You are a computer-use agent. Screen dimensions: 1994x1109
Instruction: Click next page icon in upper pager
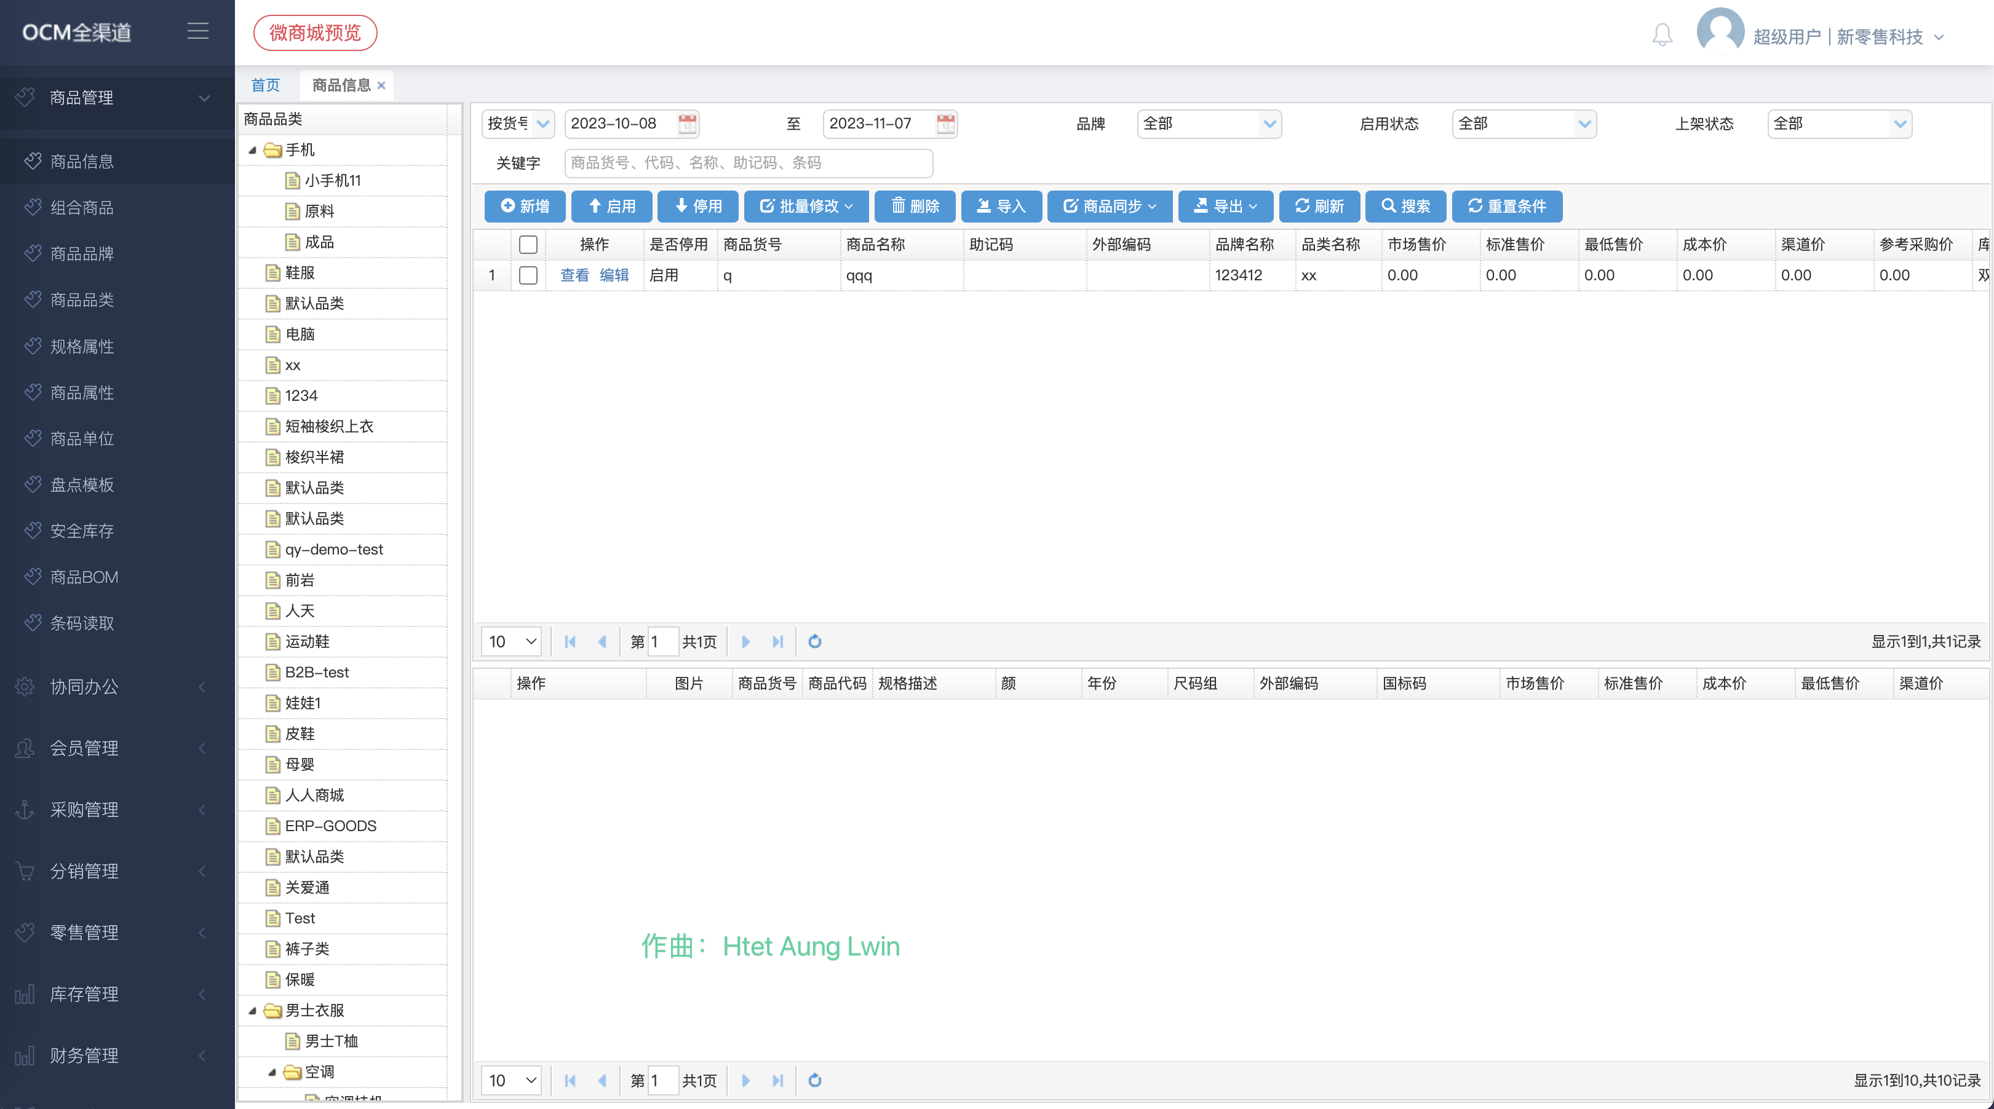click(745, 642)
